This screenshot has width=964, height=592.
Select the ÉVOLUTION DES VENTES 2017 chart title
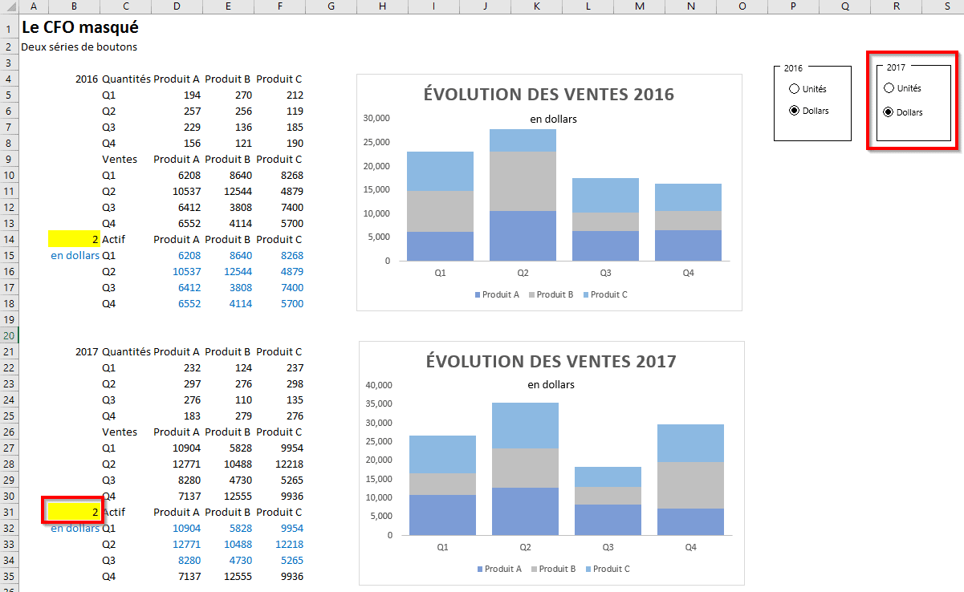tap(551, 361)
